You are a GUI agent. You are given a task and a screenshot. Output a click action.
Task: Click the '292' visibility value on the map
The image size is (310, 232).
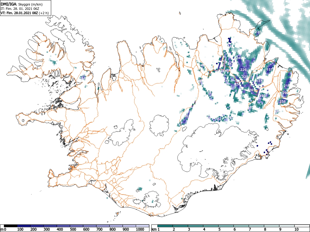286,93
